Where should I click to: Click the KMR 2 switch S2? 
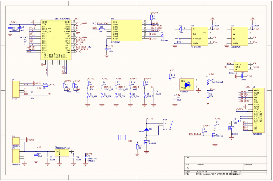[x=145, y=95]
